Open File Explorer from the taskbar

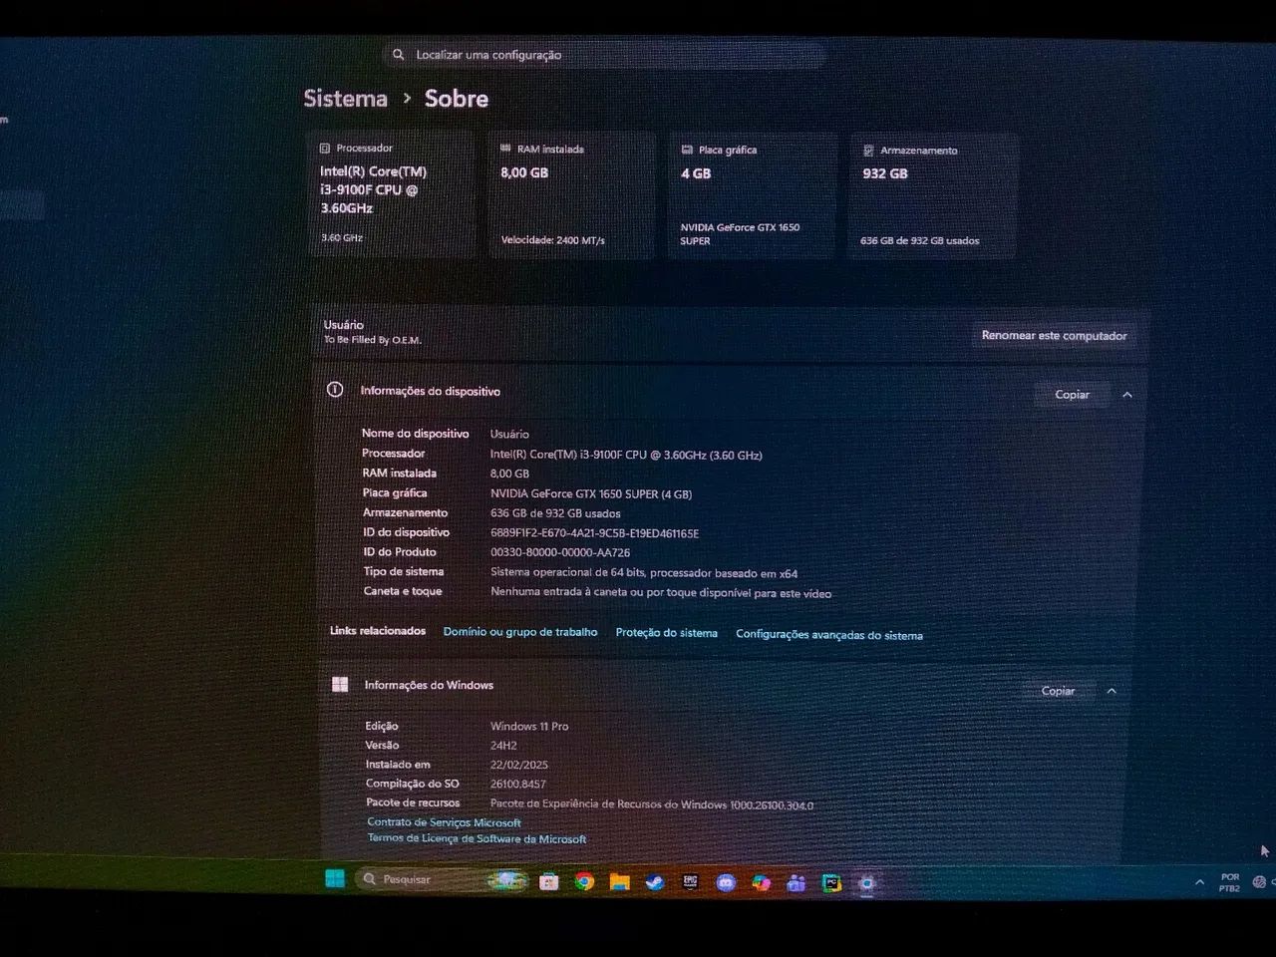619,882
